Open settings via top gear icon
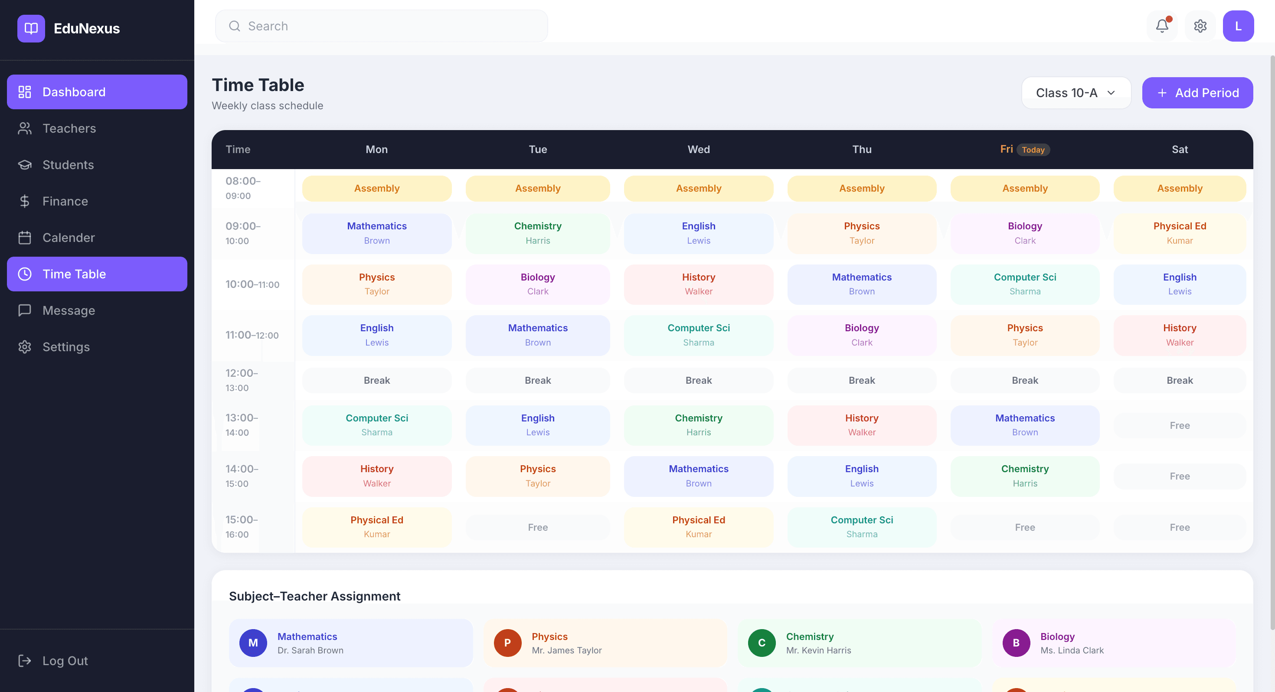This screenshot has height=692, width=1275. click(1200, 26)
